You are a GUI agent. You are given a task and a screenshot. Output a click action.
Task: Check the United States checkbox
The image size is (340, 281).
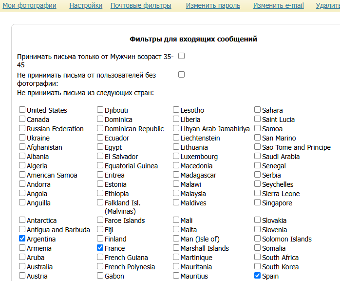point(22,110)
